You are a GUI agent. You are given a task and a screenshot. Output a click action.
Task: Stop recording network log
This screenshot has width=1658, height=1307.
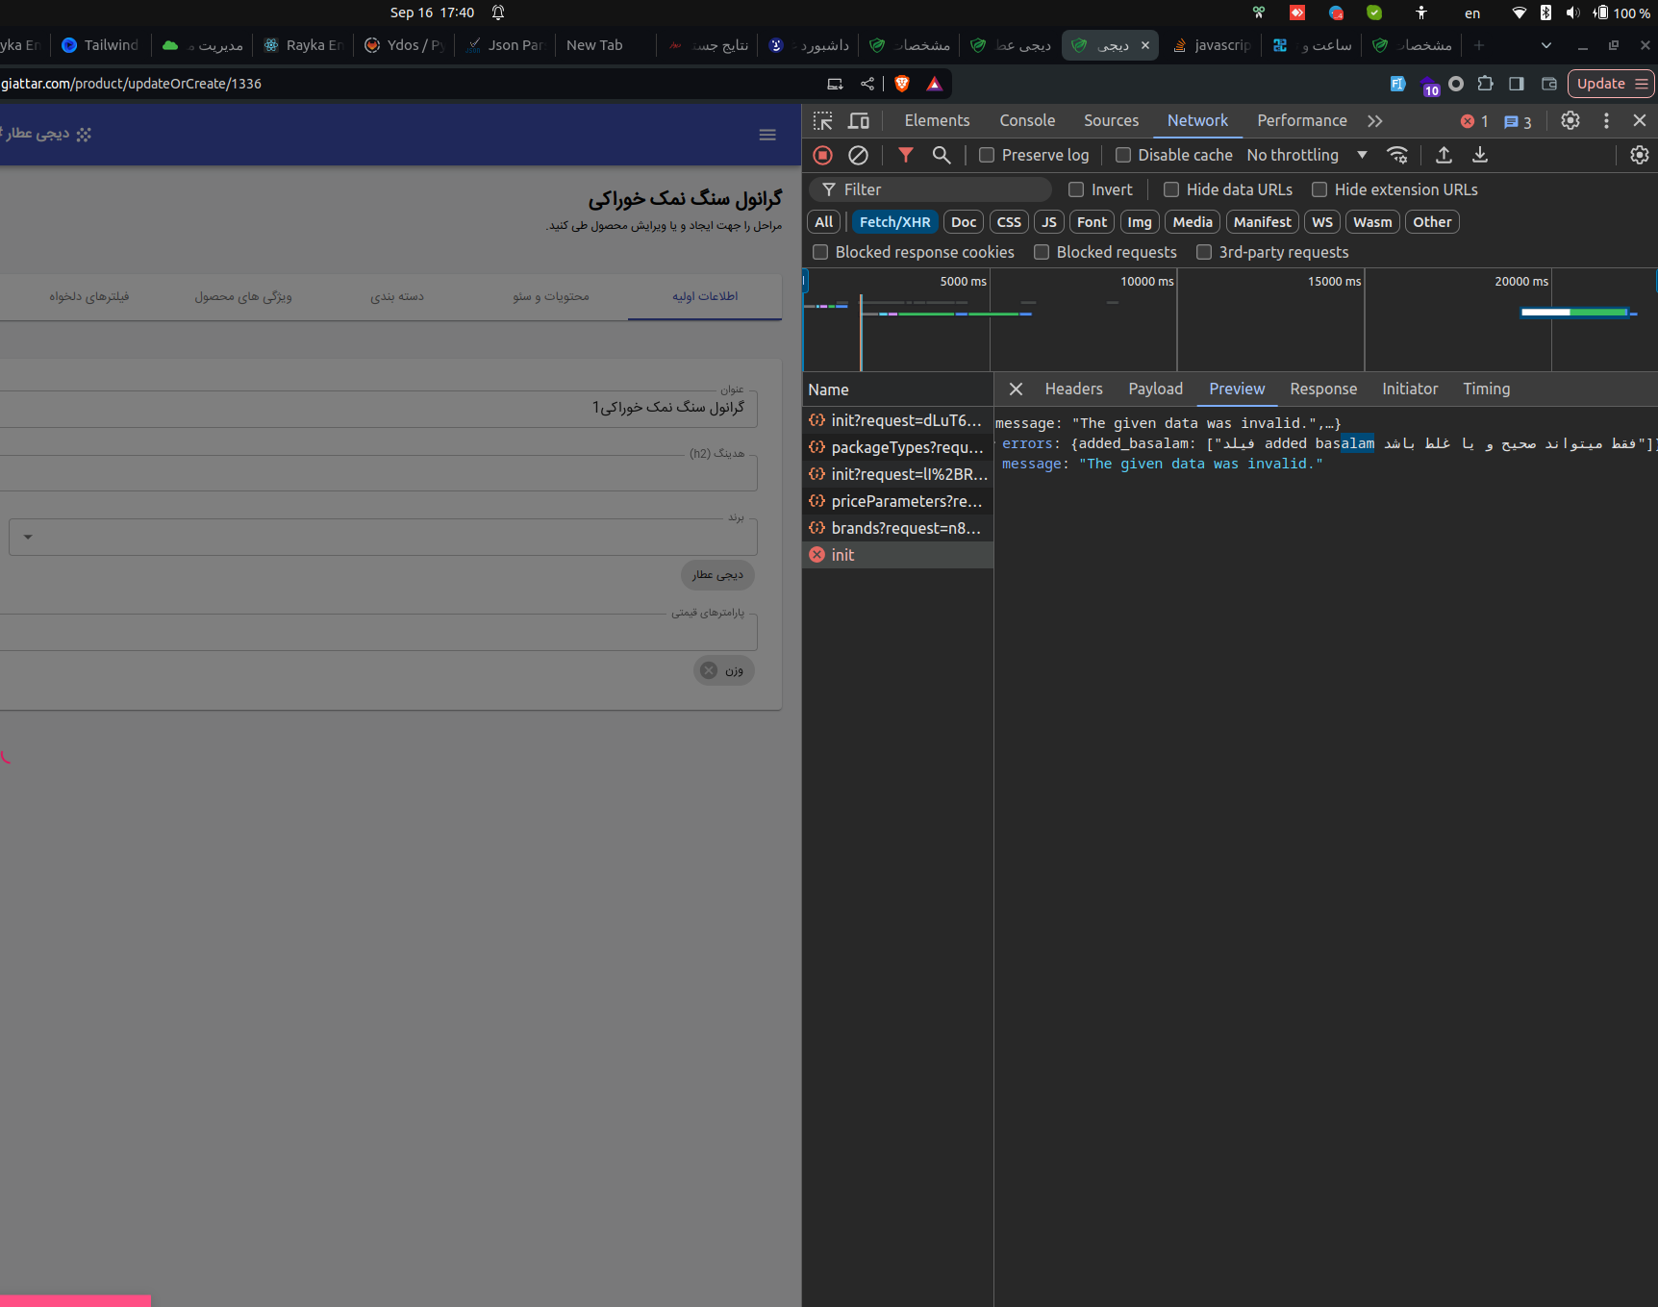(x=822, y=155)
